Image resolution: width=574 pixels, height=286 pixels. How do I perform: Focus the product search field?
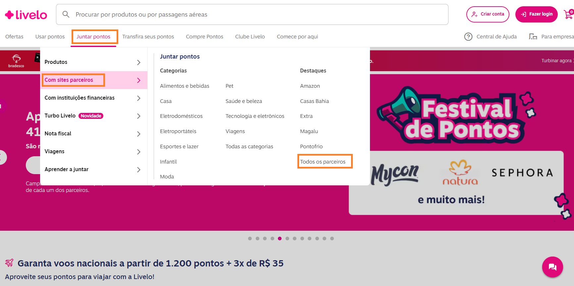pyautogui.click(x=252, y=15)
